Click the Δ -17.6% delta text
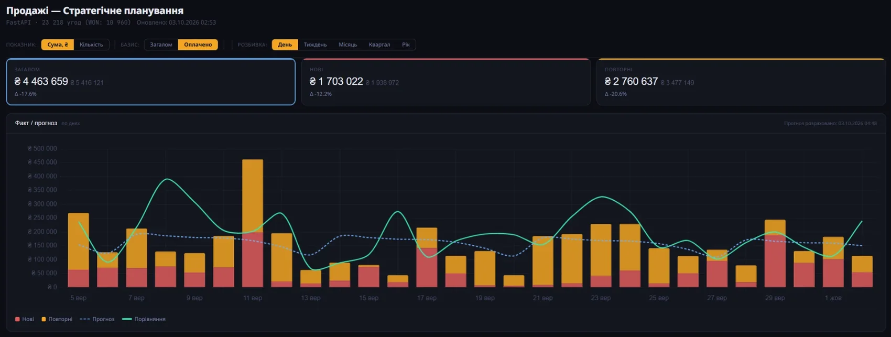 pyautogui.click(x=26, y=94)
